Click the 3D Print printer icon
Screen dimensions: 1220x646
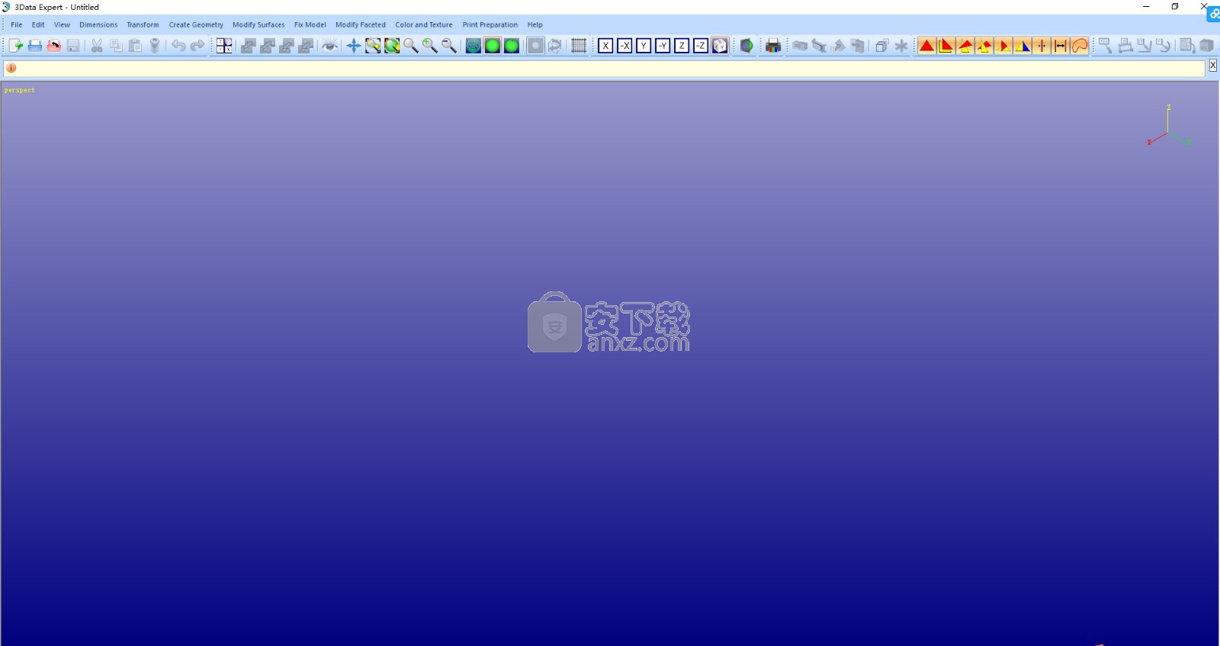[773, 46]
